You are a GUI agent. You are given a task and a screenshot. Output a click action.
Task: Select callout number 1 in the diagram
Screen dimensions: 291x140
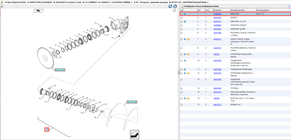[47, 130]
